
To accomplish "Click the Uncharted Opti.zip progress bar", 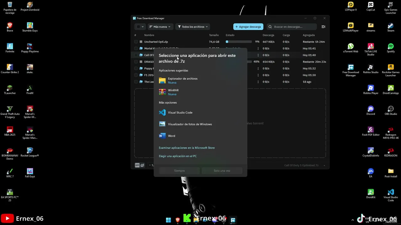I will pos(239,42).
